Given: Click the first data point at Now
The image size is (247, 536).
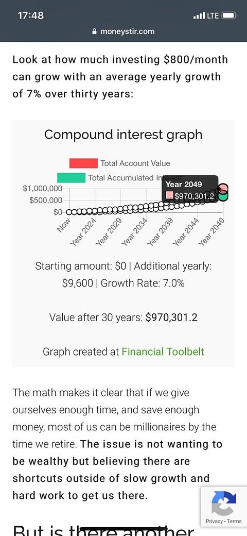Looking at the screenshot, I should (x=69, y=212).
